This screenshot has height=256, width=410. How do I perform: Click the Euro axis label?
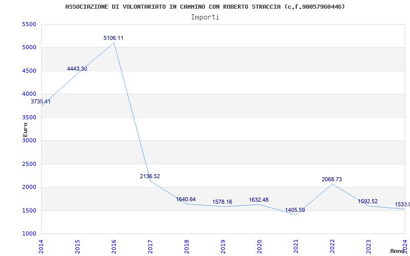coord(25,130)
